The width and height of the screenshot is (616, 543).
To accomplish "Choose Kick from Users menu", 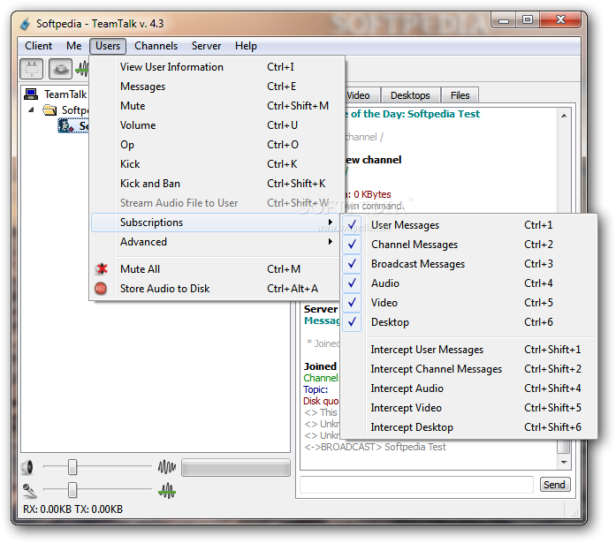I will [216, 164].
